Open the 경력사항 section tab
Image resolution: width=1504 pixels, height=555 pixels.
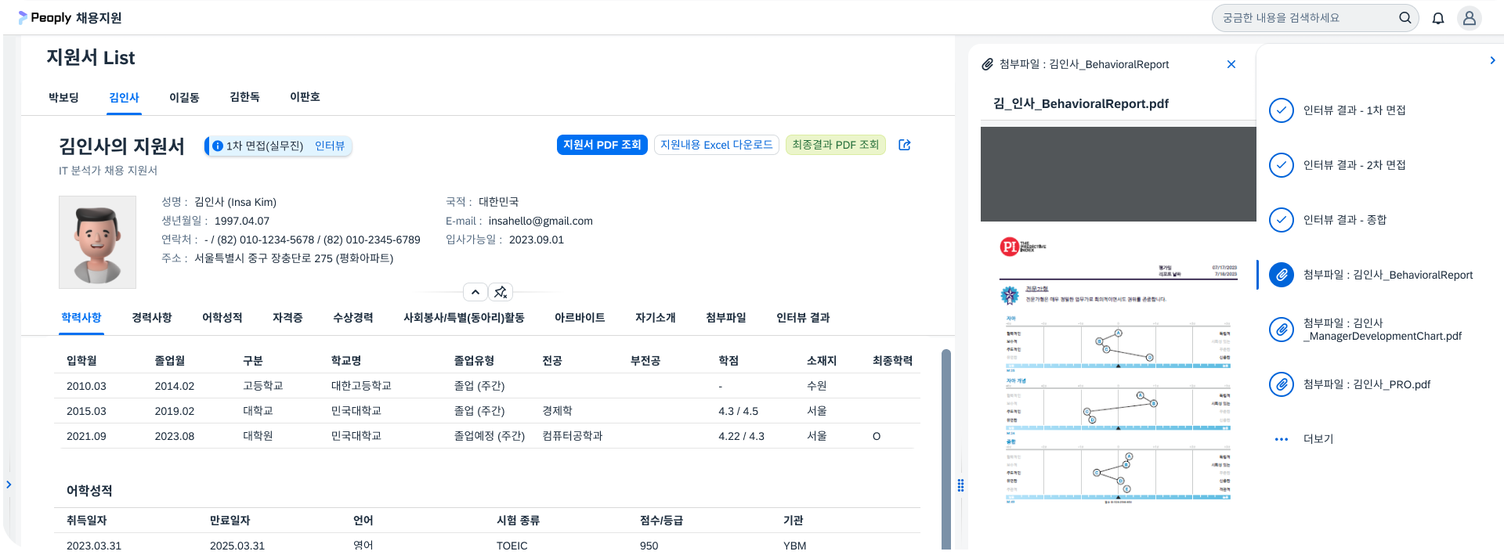tap(152, 318)
